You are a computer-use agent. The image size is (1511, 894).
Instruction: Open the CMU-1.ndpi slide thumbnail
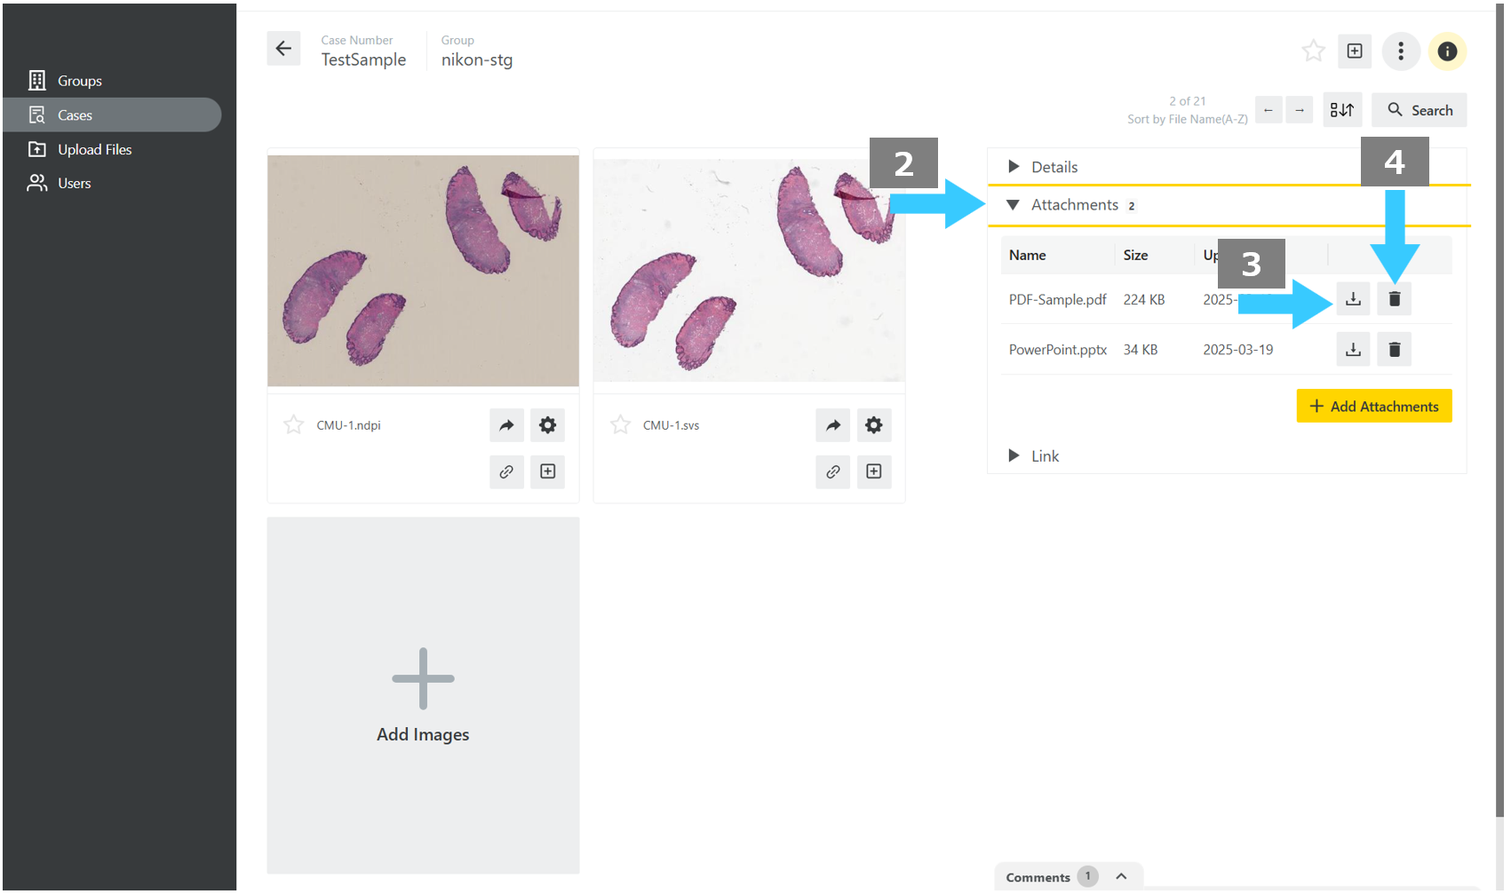[423, 271]
